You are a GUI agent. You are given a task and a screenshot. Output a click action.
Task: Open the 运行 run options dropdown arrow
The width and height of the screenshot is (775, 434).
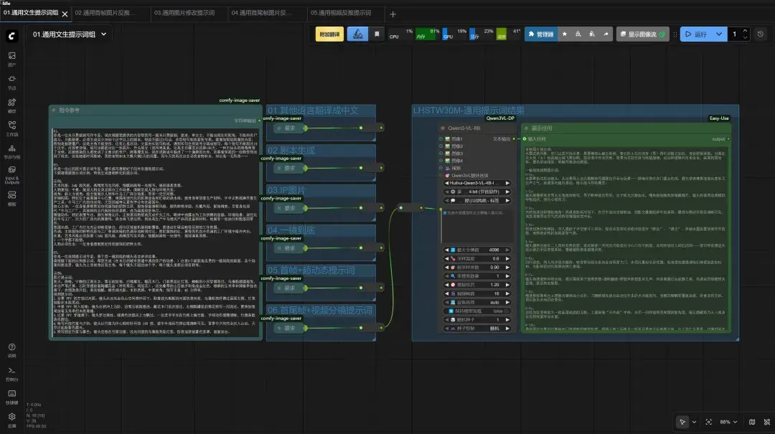pos(719,34)
